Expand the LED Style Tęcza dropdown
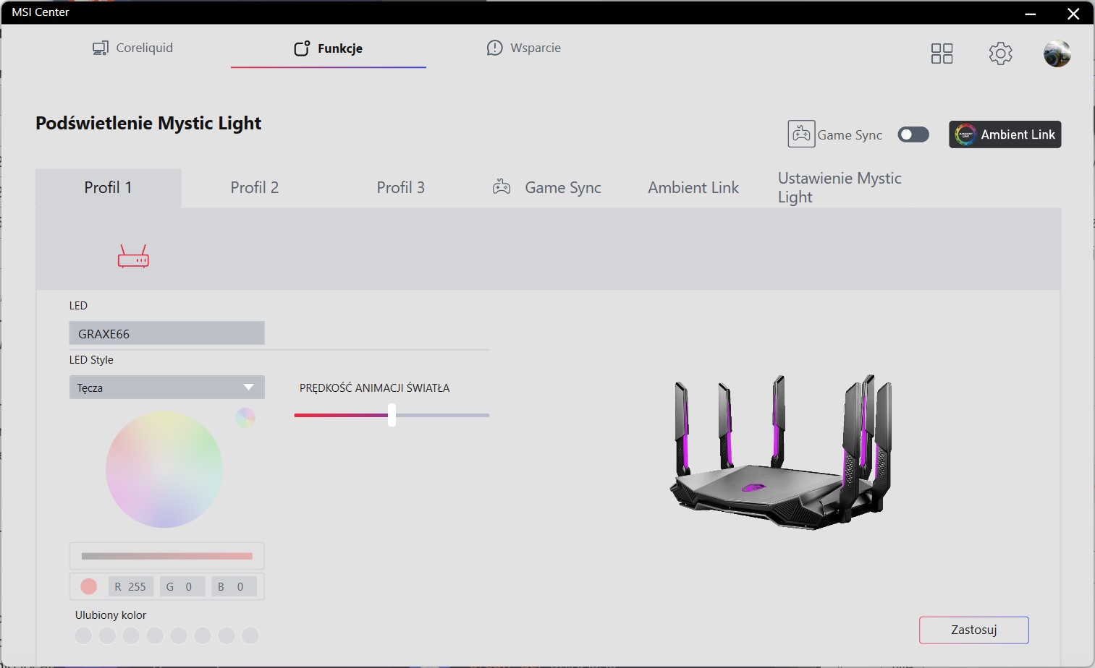Image resolution: width=1095 pixels, height=668 pixels. pyautogui.click(x=167, y=387)
